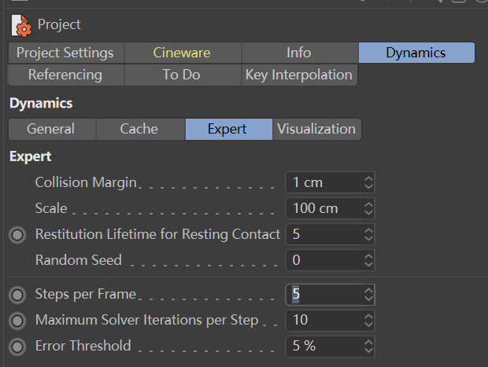Image resolution: width=488 pixels, height=367 pixels.
Task: Click Maximum Solver Iterations per Step label
Action: [147, 321]
